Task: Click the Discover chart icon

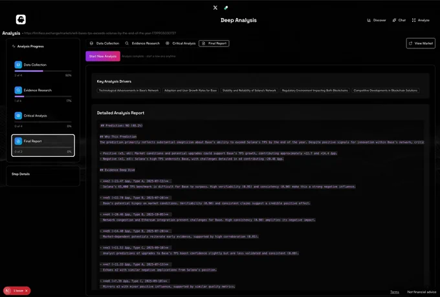Action: [369, 20]
